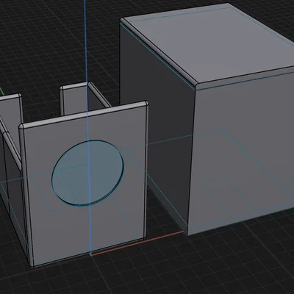Select the large cube's dark shaded side face
Viewport: 294px width, 294px height.
pyautogui.click(x=157, y=123)
